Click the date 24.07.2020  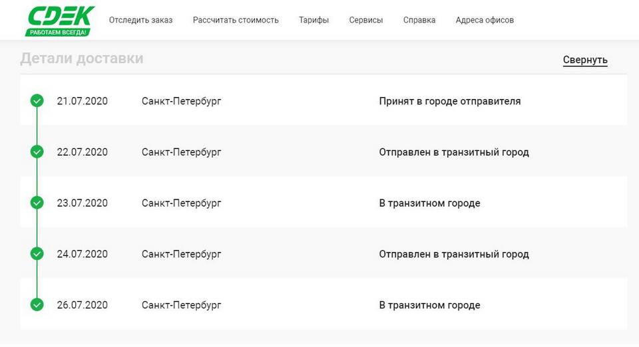(82, 254)
